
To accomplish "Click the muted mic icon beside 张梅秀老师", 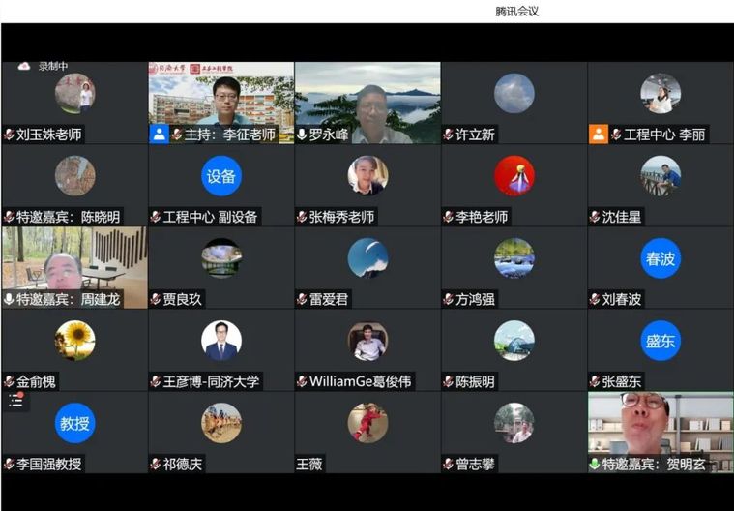I will (x=302, y=217).
